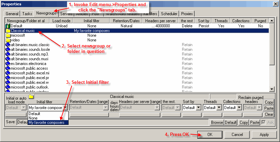
Task: Pick "None" in the Initial filter list
Action: coord(33,118)
